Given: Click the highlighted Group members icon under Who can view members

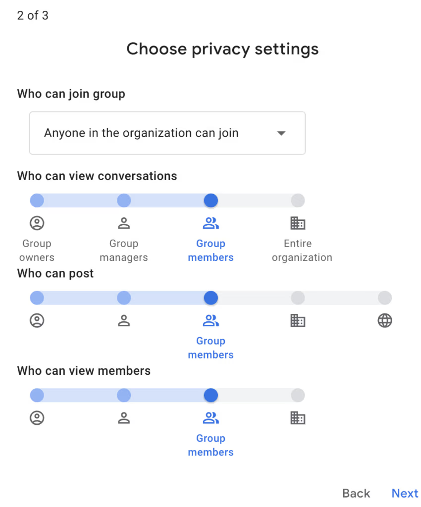Looking at the screenshot, I should click(210, 418).
